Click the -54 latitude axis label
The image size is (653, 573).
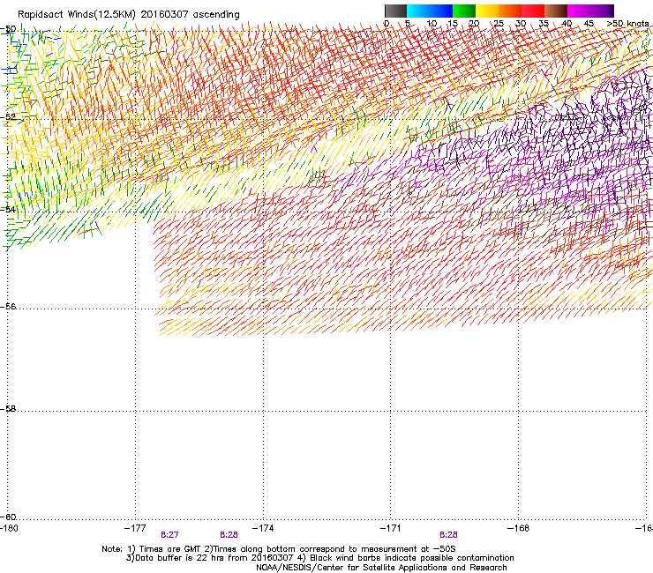point(8,209)
